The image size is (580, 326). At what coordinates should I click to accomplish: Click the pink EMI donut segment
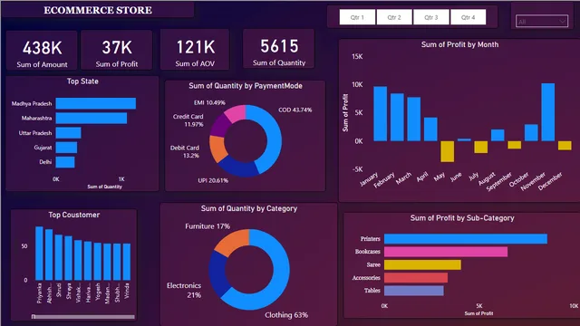236,113
